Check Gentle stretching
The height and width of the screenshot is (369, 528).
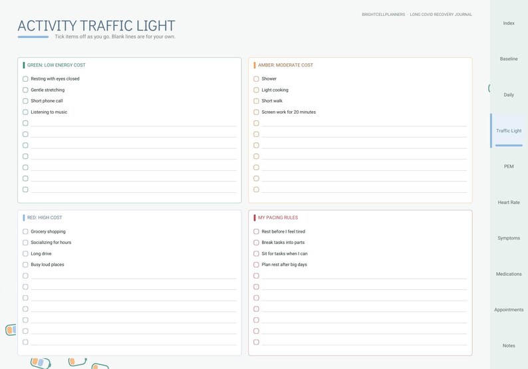pos(25,90)
